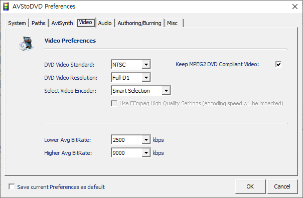
Task: Click the Lower Avg BitRate label
Action: [67, 140]
